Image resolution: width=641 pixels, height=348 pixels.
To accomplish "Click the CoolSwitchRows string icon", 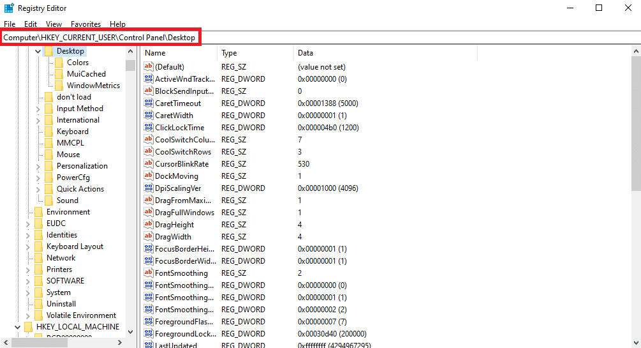I will (149, 151).
